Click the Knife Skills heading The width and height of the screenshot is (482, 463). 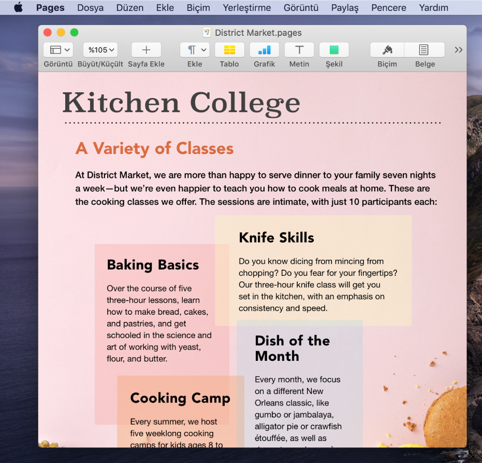(276, 238)
